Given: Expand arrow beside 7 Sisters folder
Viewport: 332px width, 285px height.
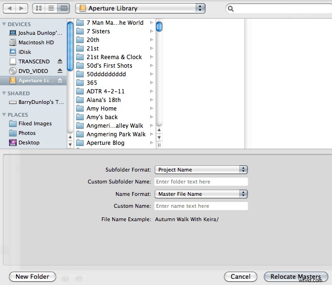Looking at the screenshot, I should 151,31.
